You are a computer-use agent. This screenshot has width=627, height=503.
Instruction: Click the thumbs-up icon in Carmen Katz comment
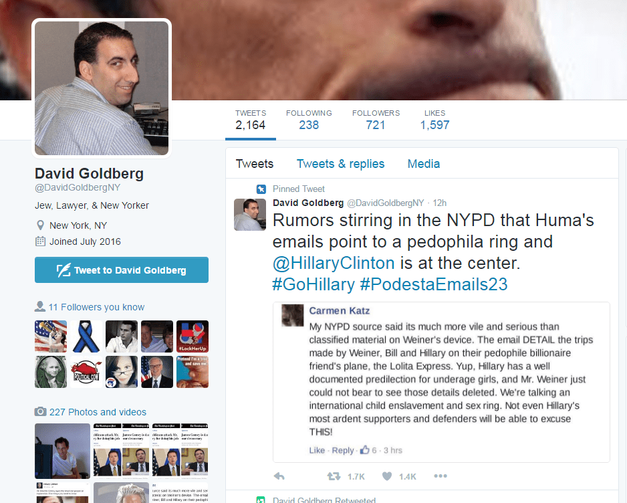364,449
